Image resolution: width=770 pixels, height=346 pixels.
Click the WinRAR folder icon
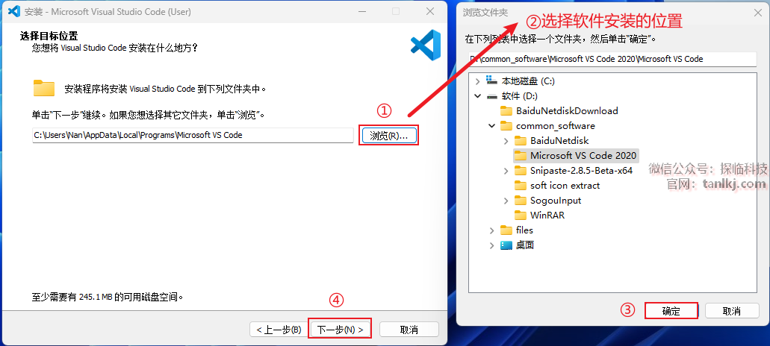click(521, 216)
